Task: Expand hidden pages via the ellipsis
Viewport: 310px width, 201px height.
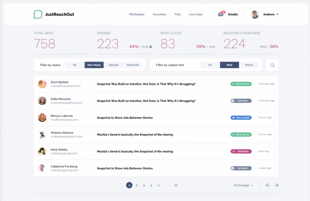Action: [x=167, y=185]
